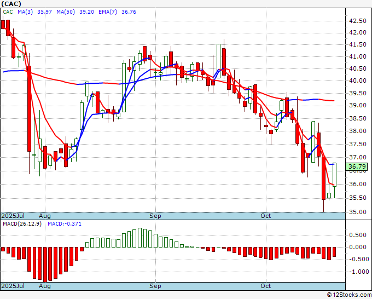Select the MA(3) legend label
372x299 pixels.
click(x=25, y=12)
